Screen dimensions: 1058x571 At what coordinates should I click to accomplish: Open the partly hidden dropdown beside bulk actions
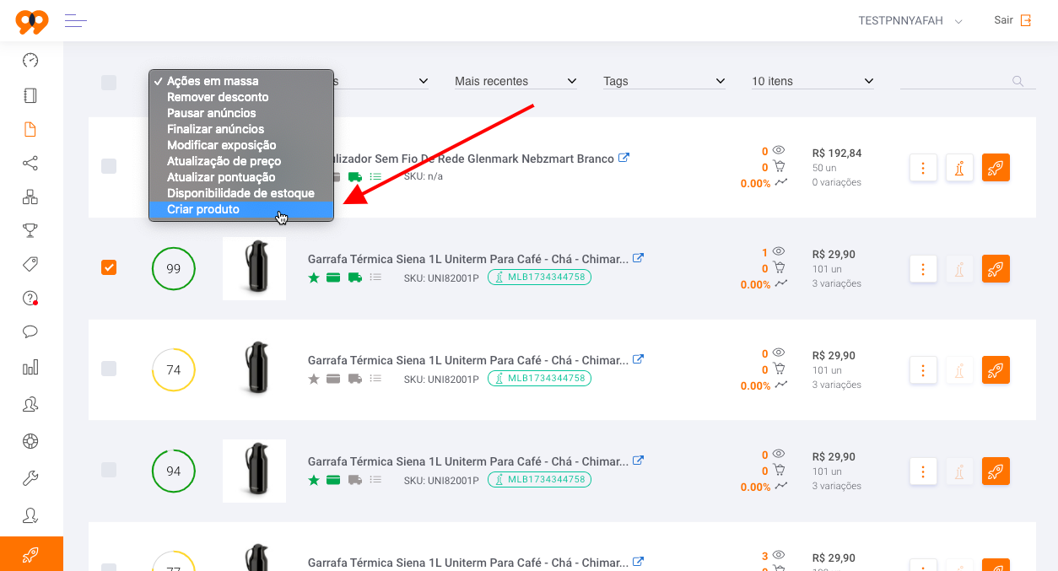tap(381, 81)
